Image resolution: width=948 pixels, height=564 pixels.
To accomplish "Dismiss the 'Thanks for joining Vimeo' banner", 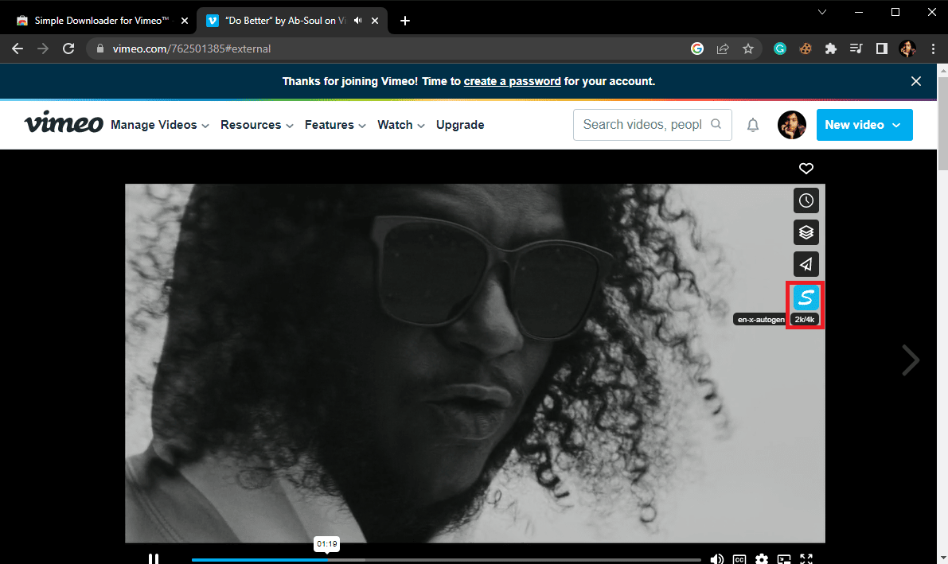I will [x=916, y=82].
